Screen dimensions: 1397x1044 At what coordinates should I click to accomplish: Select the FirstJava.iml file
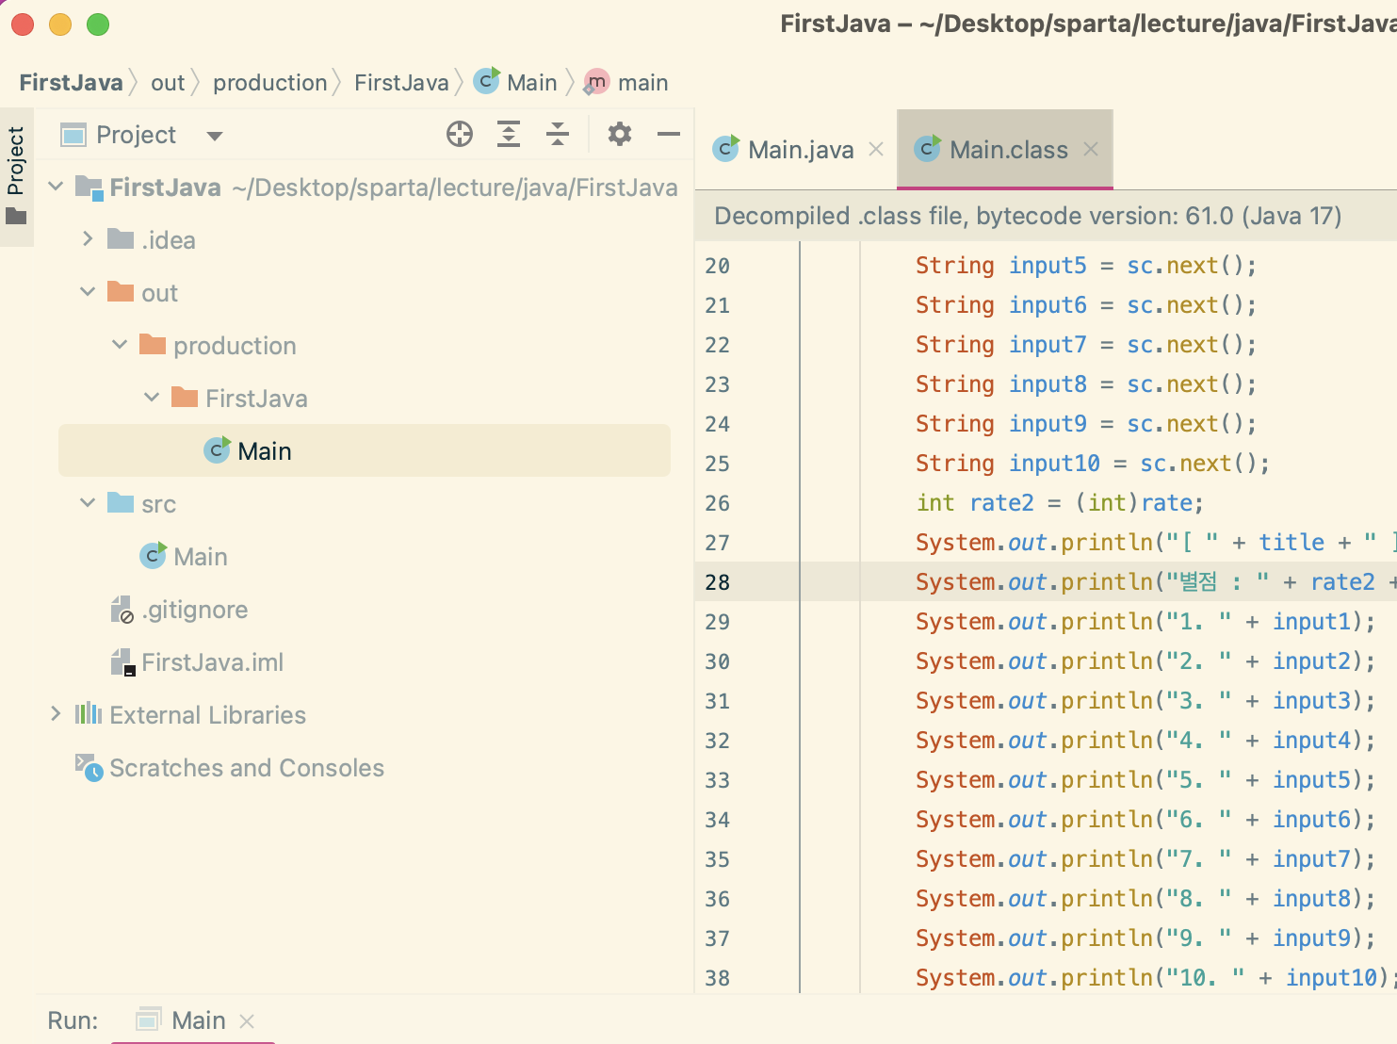click(x=213, y=662)
